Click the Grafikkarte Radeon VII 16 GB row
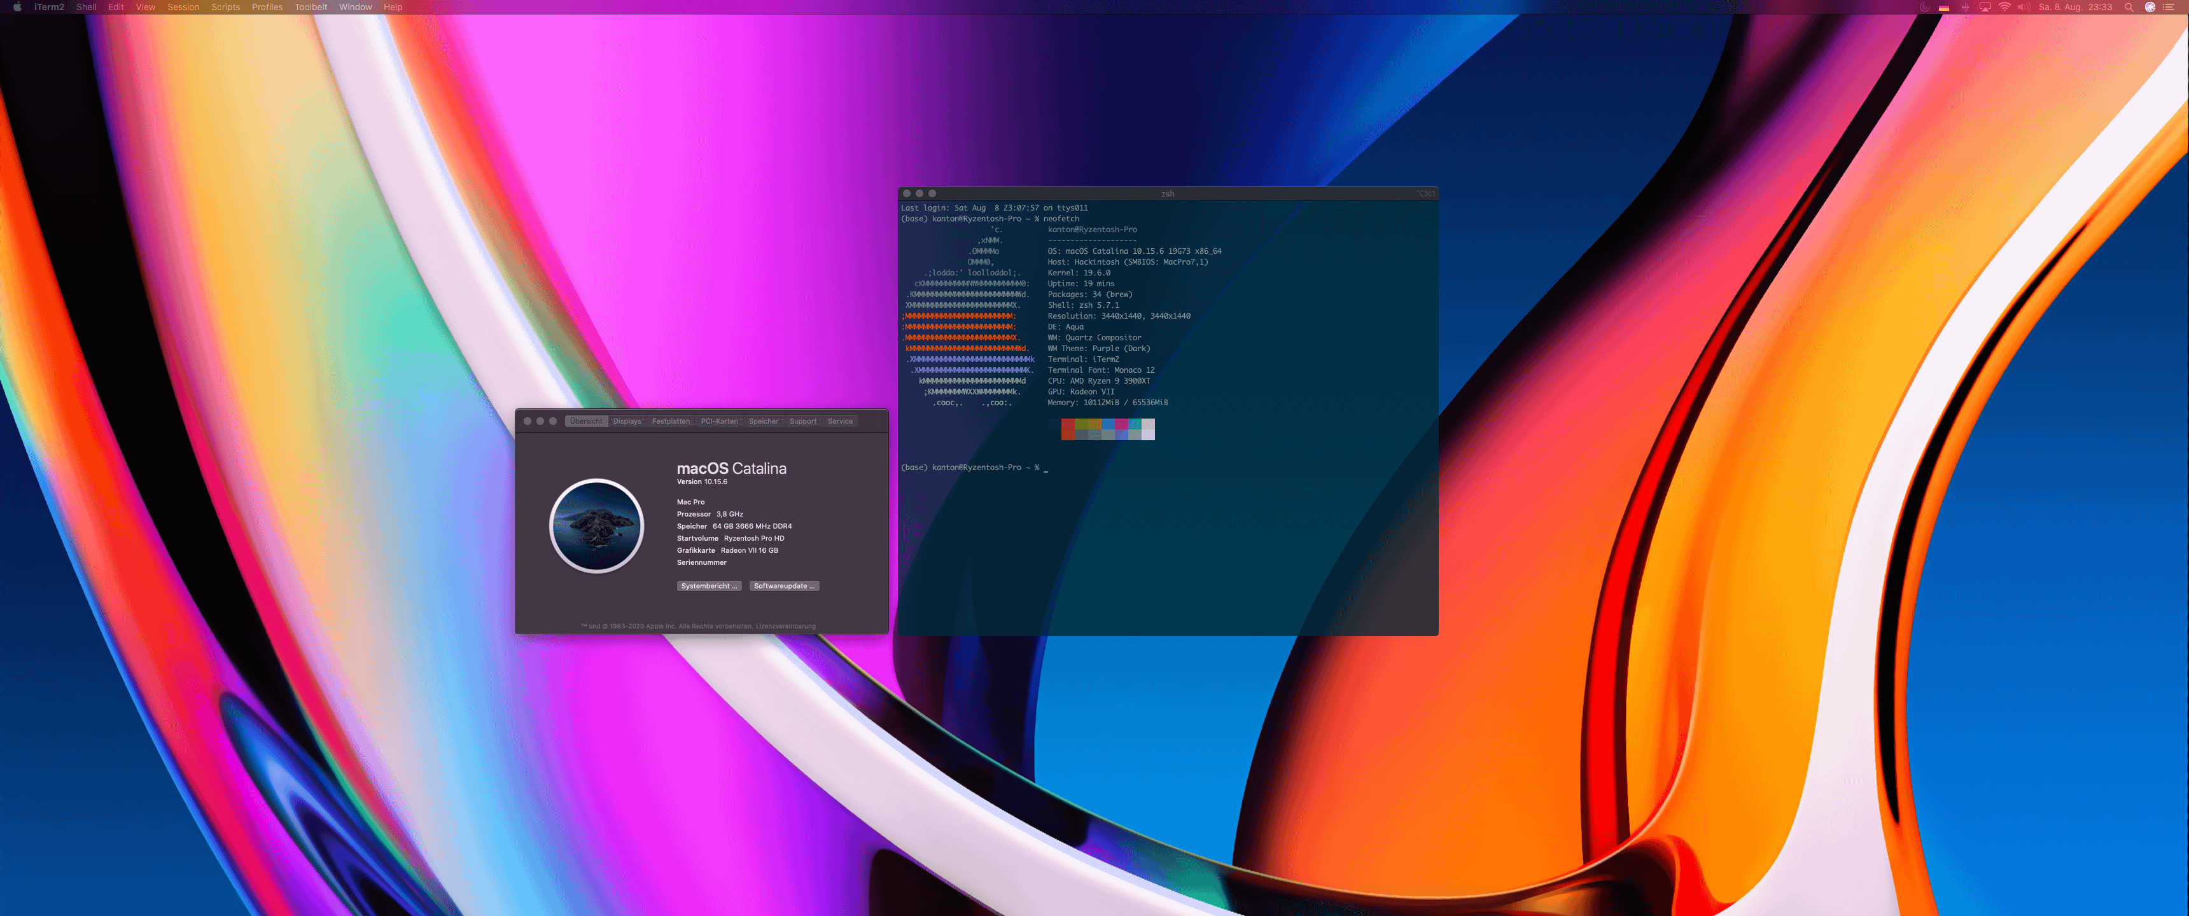 [727, 551]
